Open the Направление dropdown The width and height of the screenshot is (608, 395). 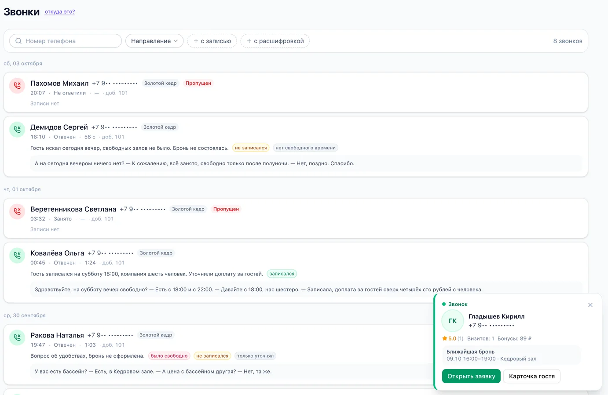pos(154,41)
